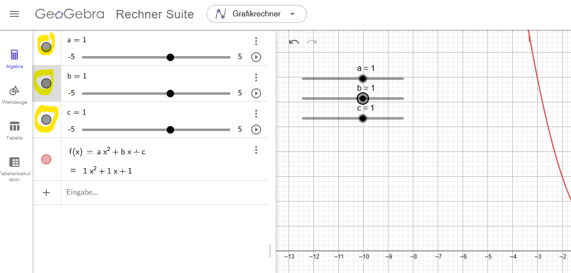The width and height of the screenshot is (571, 273).
Task: Open the Grafikrechner app dropdown
Action: (257, 14)
